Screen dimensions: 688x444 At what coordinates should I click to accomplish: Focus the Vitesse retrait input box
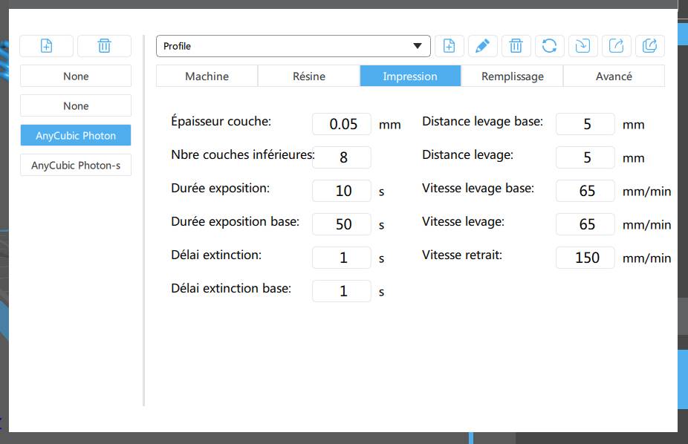585,258
